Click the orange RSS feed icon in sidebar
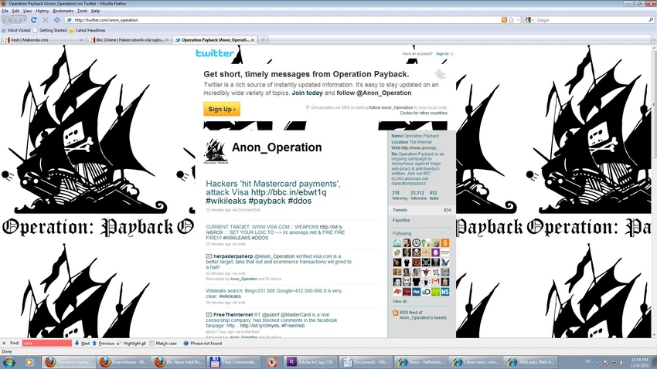This screenshot has width=657, height=369. click(395, 313)
